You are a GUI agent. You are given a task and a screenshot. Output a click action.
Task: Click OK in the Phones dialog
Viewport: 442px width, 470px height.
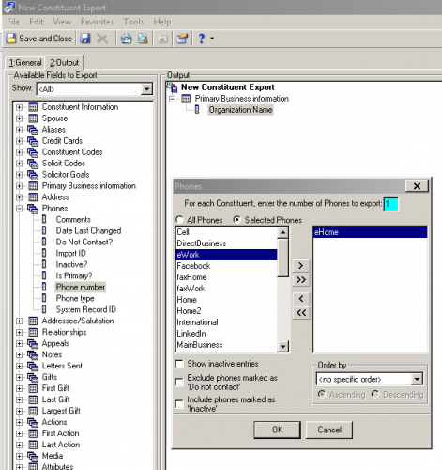tap(277, 430)
